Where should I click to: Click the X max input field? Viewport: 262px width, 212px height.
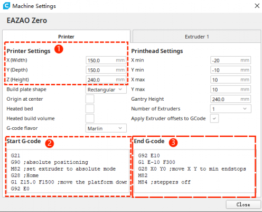pyautogui.click(x=230, y=79)
